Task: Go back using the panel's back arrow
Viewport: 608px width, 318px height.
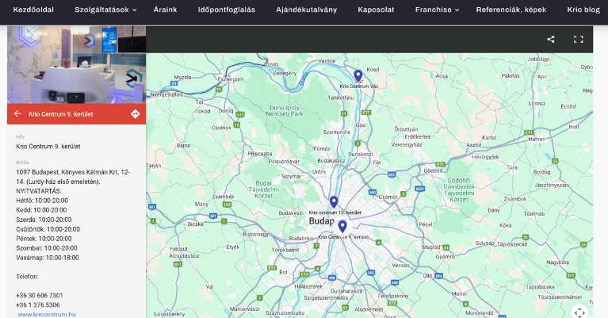Action: (17, 113)
